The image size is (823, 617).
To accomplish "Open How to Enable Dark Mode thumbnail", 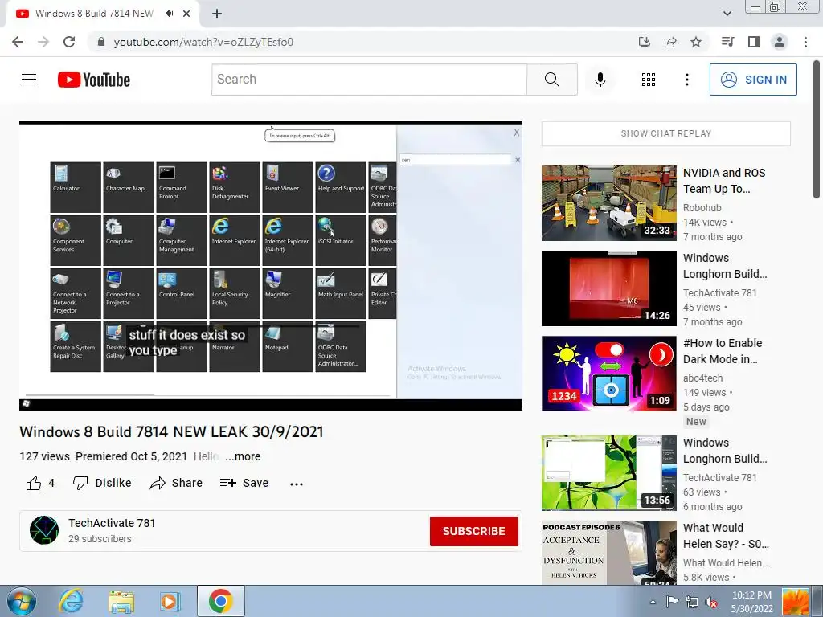I will (x=609, y=374).
